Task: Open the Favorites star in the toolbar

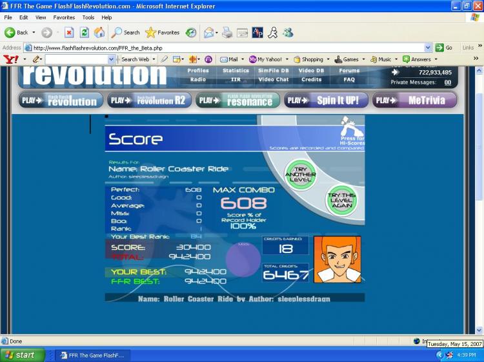Action: pyautogui.click(x=163, y=32)
